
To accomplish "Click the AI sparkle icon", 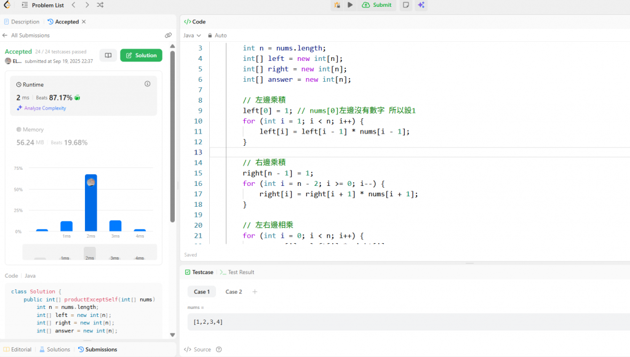I will [421, 5].
